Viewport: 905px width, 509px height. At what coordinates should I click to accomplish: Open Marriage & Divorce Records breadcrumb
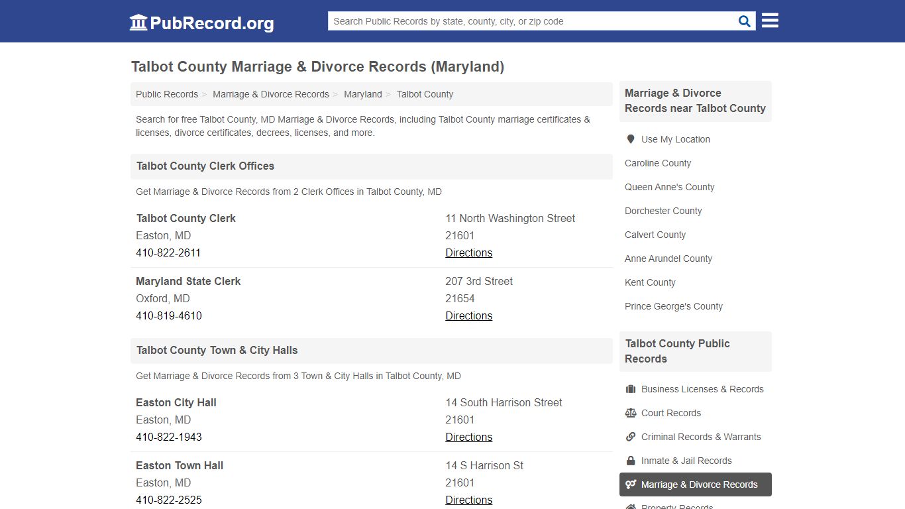pos(271,94)
